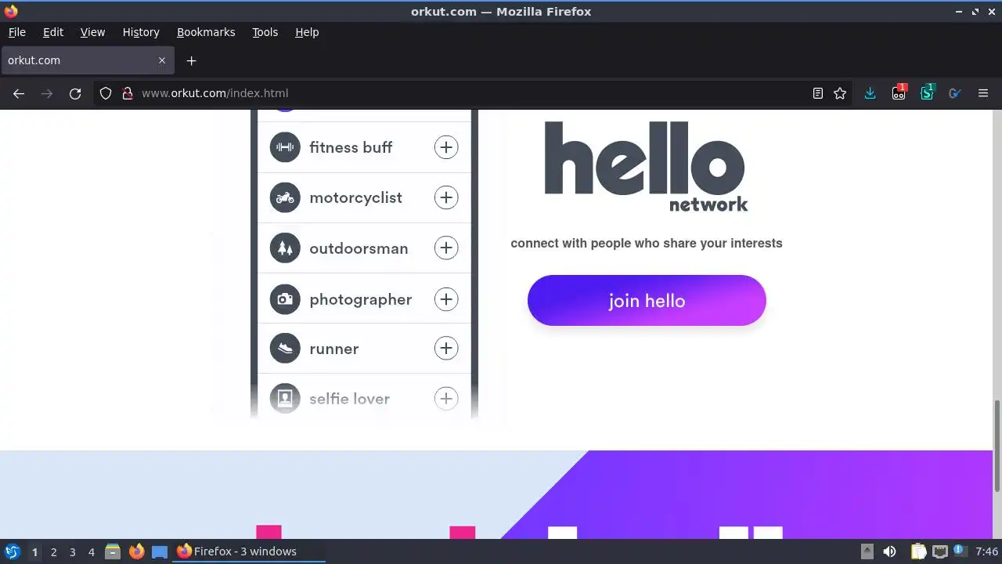
Task: Add the motorcyclist interest with plus
Action: [x=446, y=197]
